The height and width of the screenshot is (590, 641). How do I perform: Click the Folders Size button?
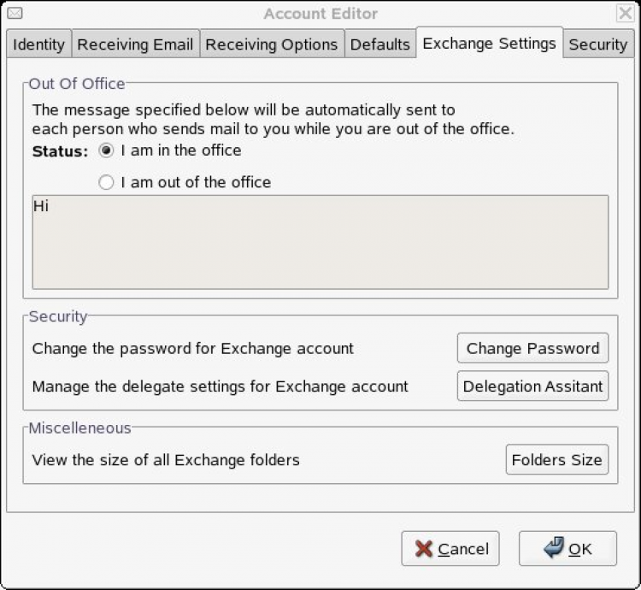click(556, 460)
